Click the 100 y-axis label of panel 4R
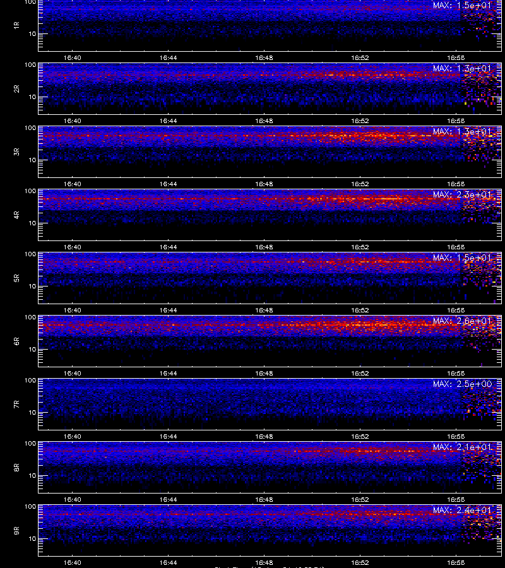Image resolution: width=505 pixels, height=568 pixels. coord(30,191)
